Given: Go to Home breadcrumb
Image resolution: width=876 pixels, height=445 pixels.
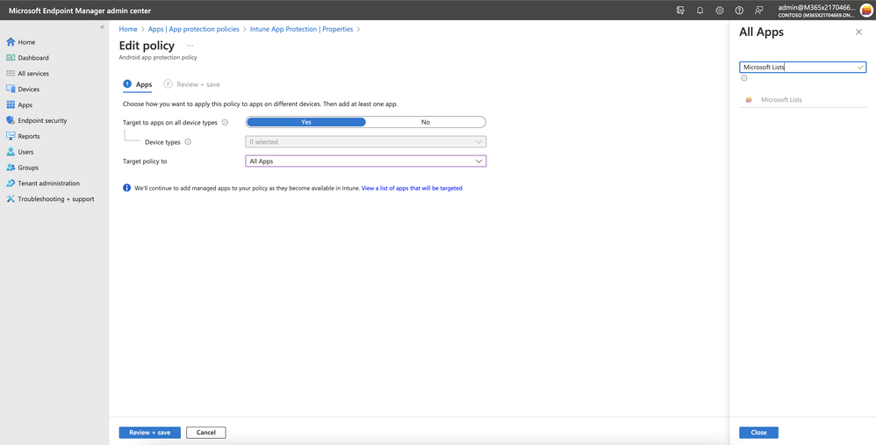Looking at the screenshot, I should pos(128,29).
